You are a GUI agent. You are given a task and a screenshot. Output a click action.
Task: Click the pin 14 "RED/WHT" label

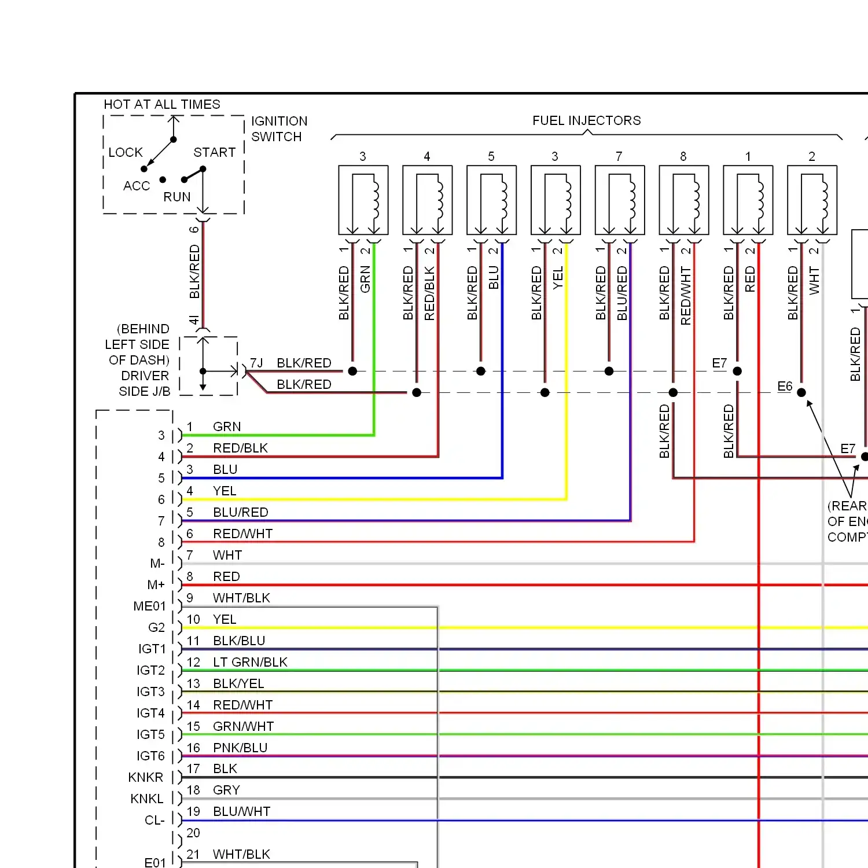pos(243,705)
